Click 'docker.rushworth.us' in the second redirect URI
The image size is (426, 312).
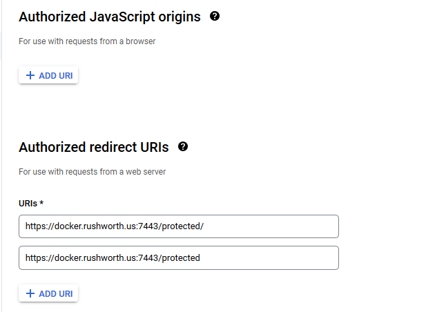click(x=95, y=257)
